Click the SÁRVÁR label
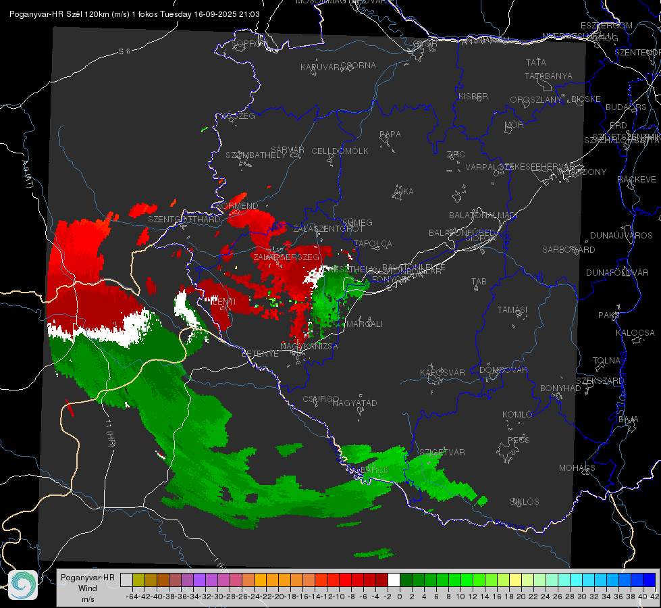The image size is (661, 608). click(288, 149)
